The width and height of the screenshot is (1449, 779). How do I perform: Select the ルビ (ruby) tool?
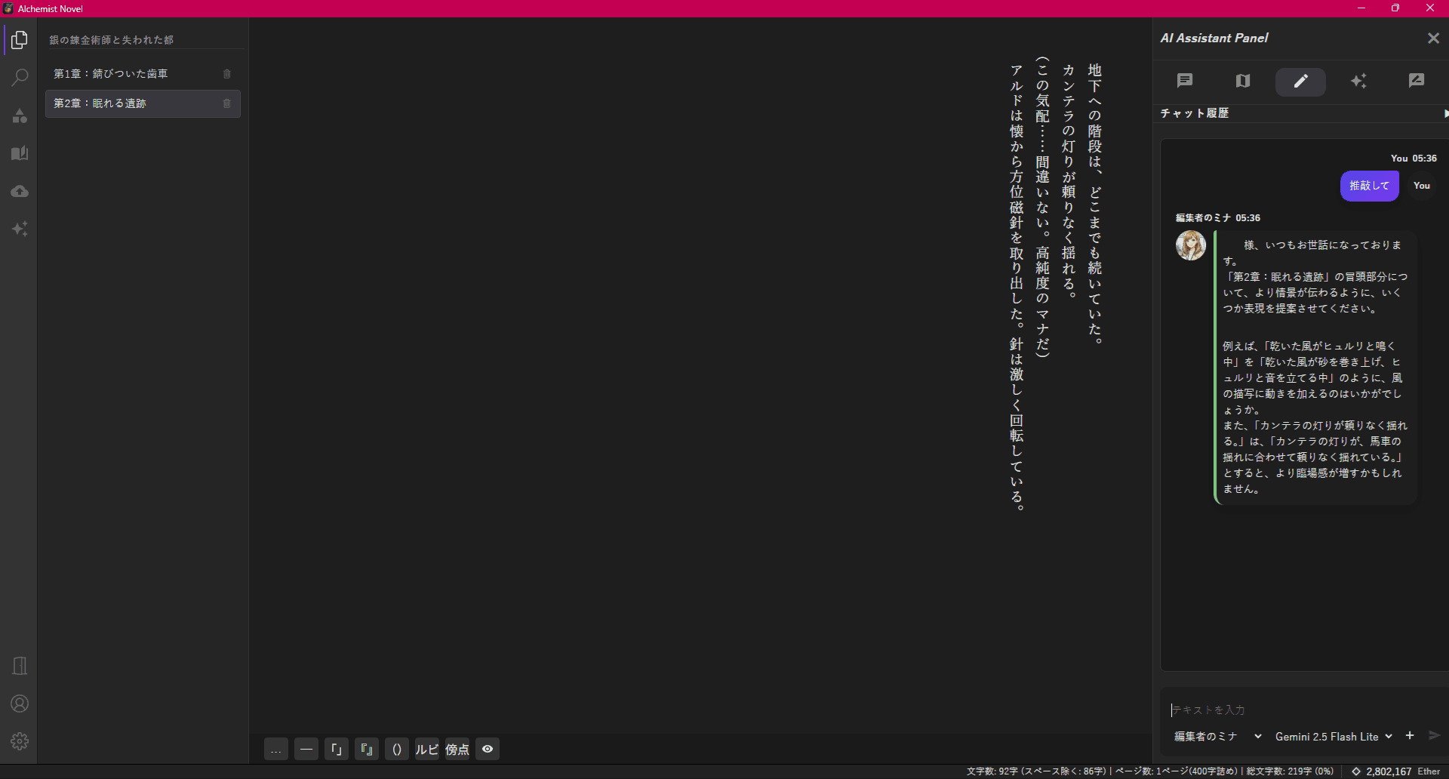click(x=426, y=749)
